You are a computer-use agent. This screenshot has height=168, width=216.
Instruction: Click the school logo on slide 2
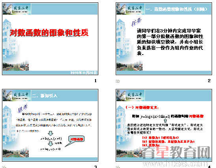tap(130, 9)
